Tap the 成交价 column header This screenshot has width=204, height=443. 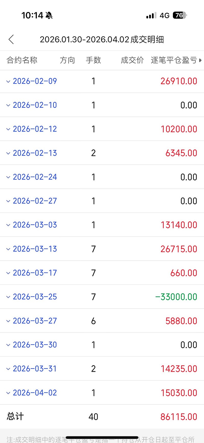tap(132, 60)
